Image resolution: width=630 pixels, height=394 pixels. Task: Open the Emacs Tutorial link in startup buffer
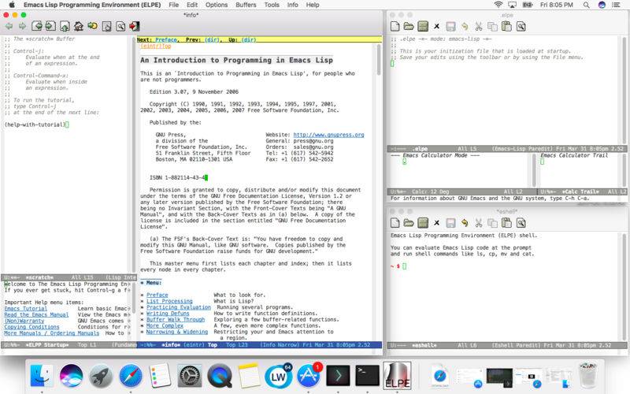(x=26, y=308)
